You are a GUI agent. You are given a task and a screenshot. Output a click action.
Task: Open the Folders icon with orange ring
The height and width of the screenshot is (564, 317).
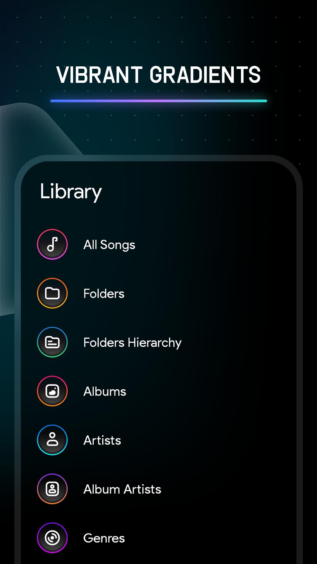click(52, 293)
